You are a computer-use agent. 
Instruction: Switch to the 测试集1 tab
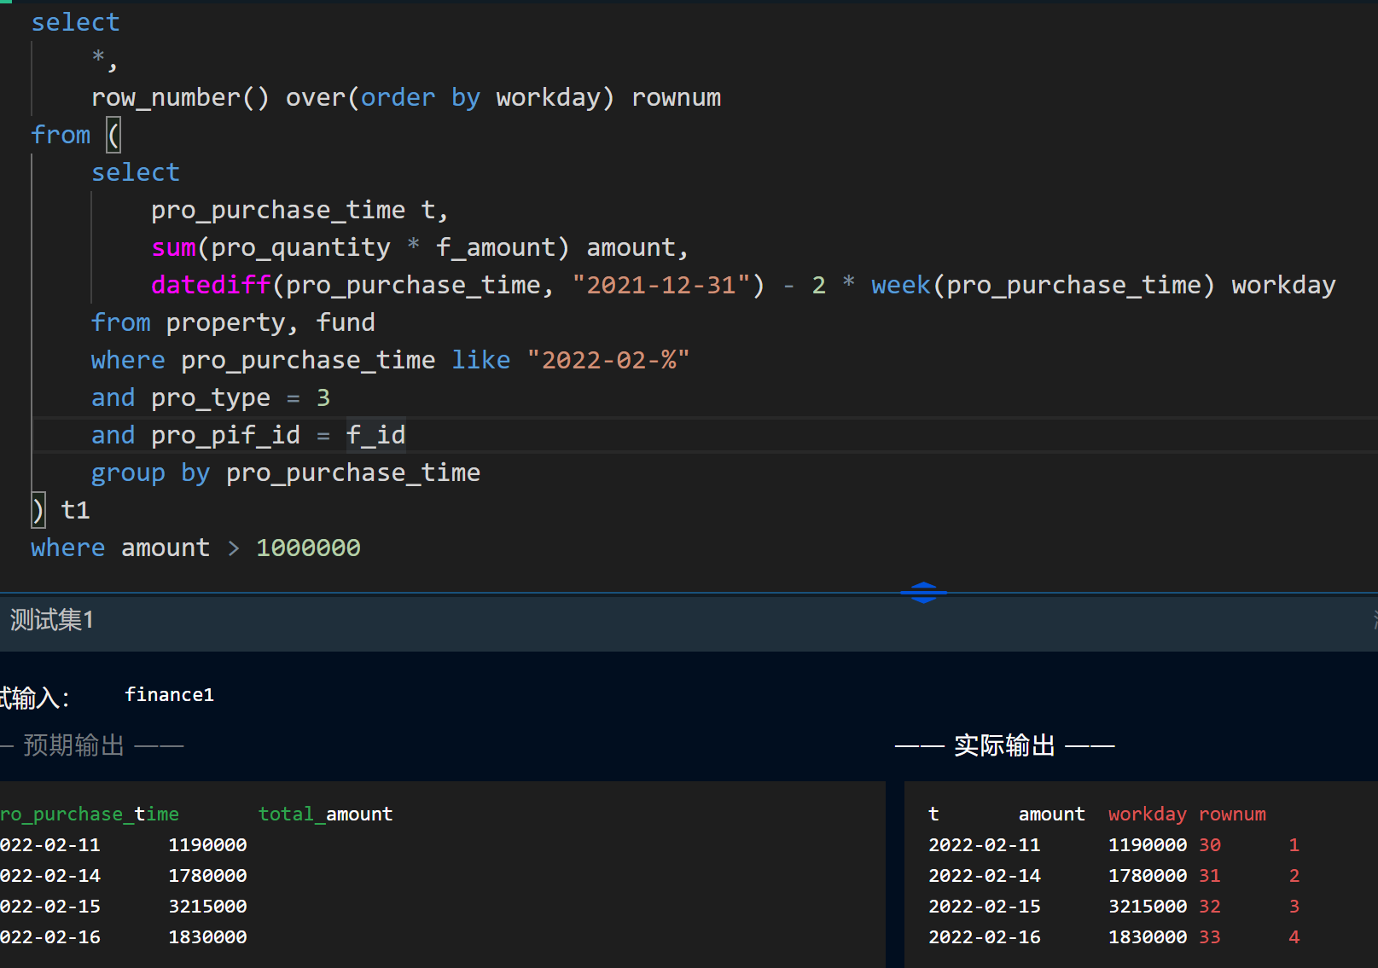pos(51,620)
